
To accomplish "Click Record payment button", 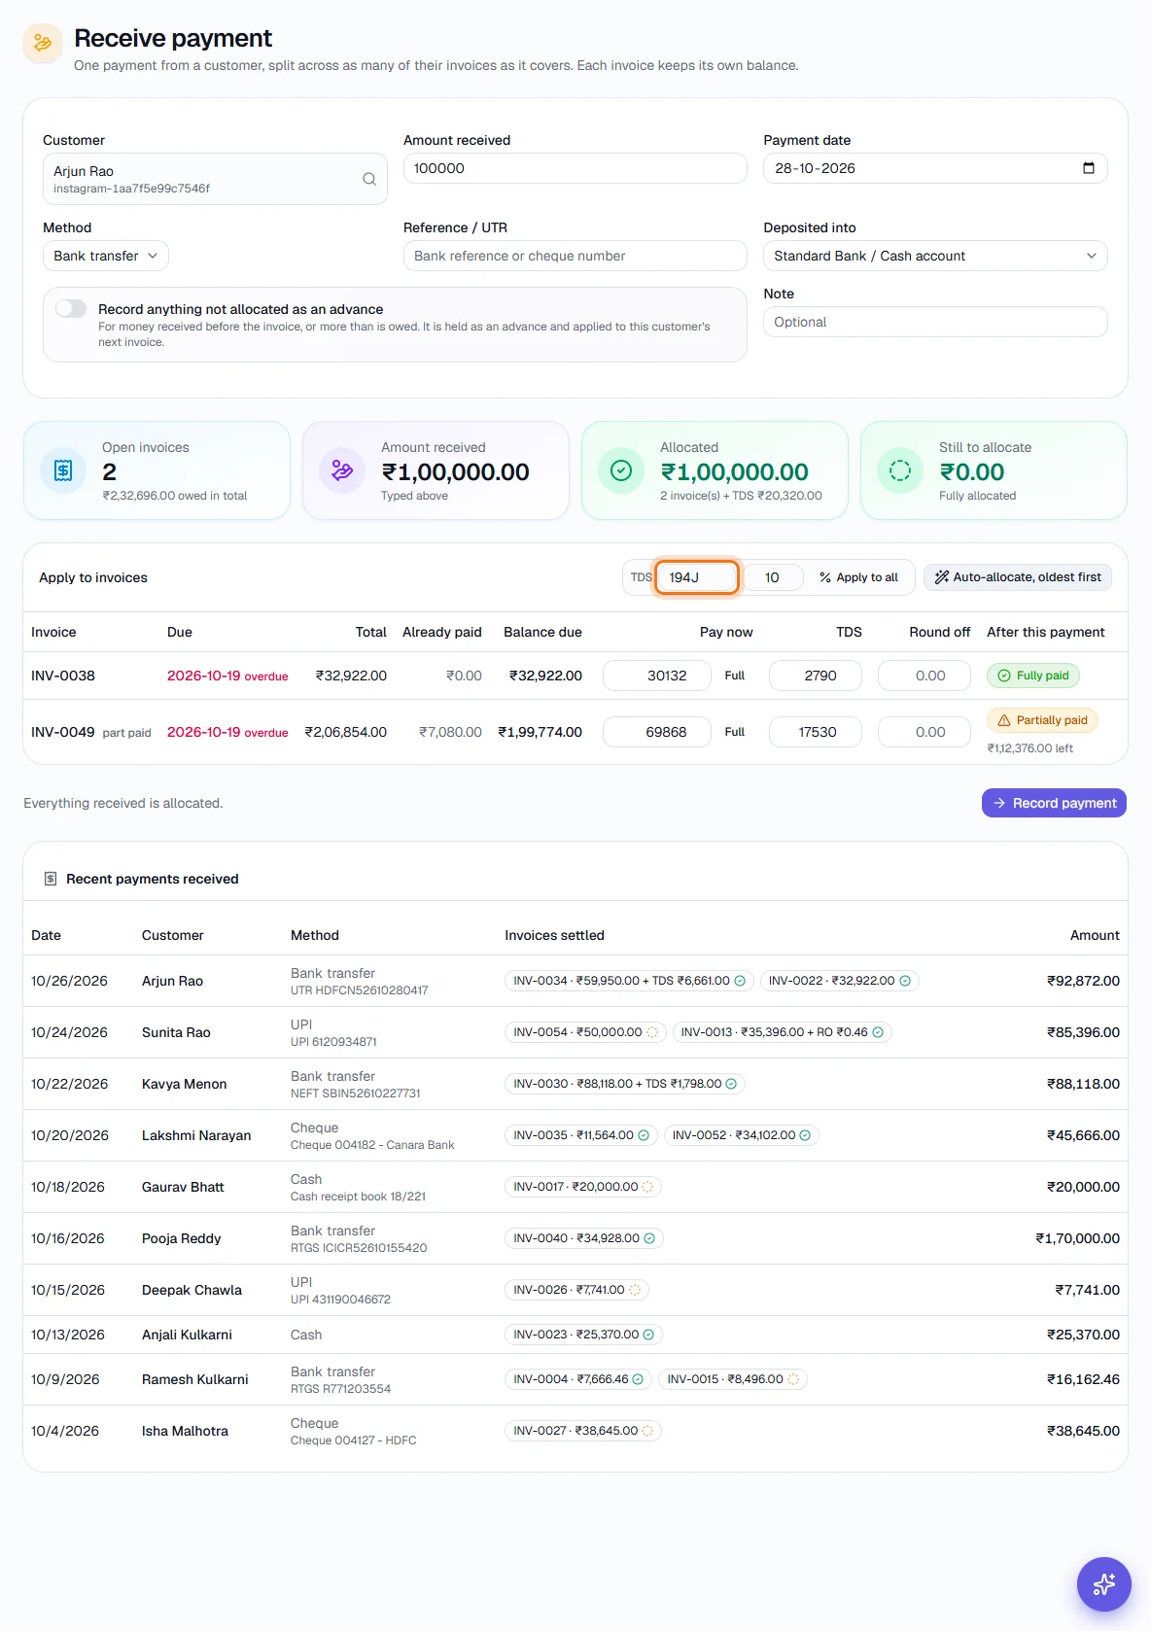I will point(1054,803).
